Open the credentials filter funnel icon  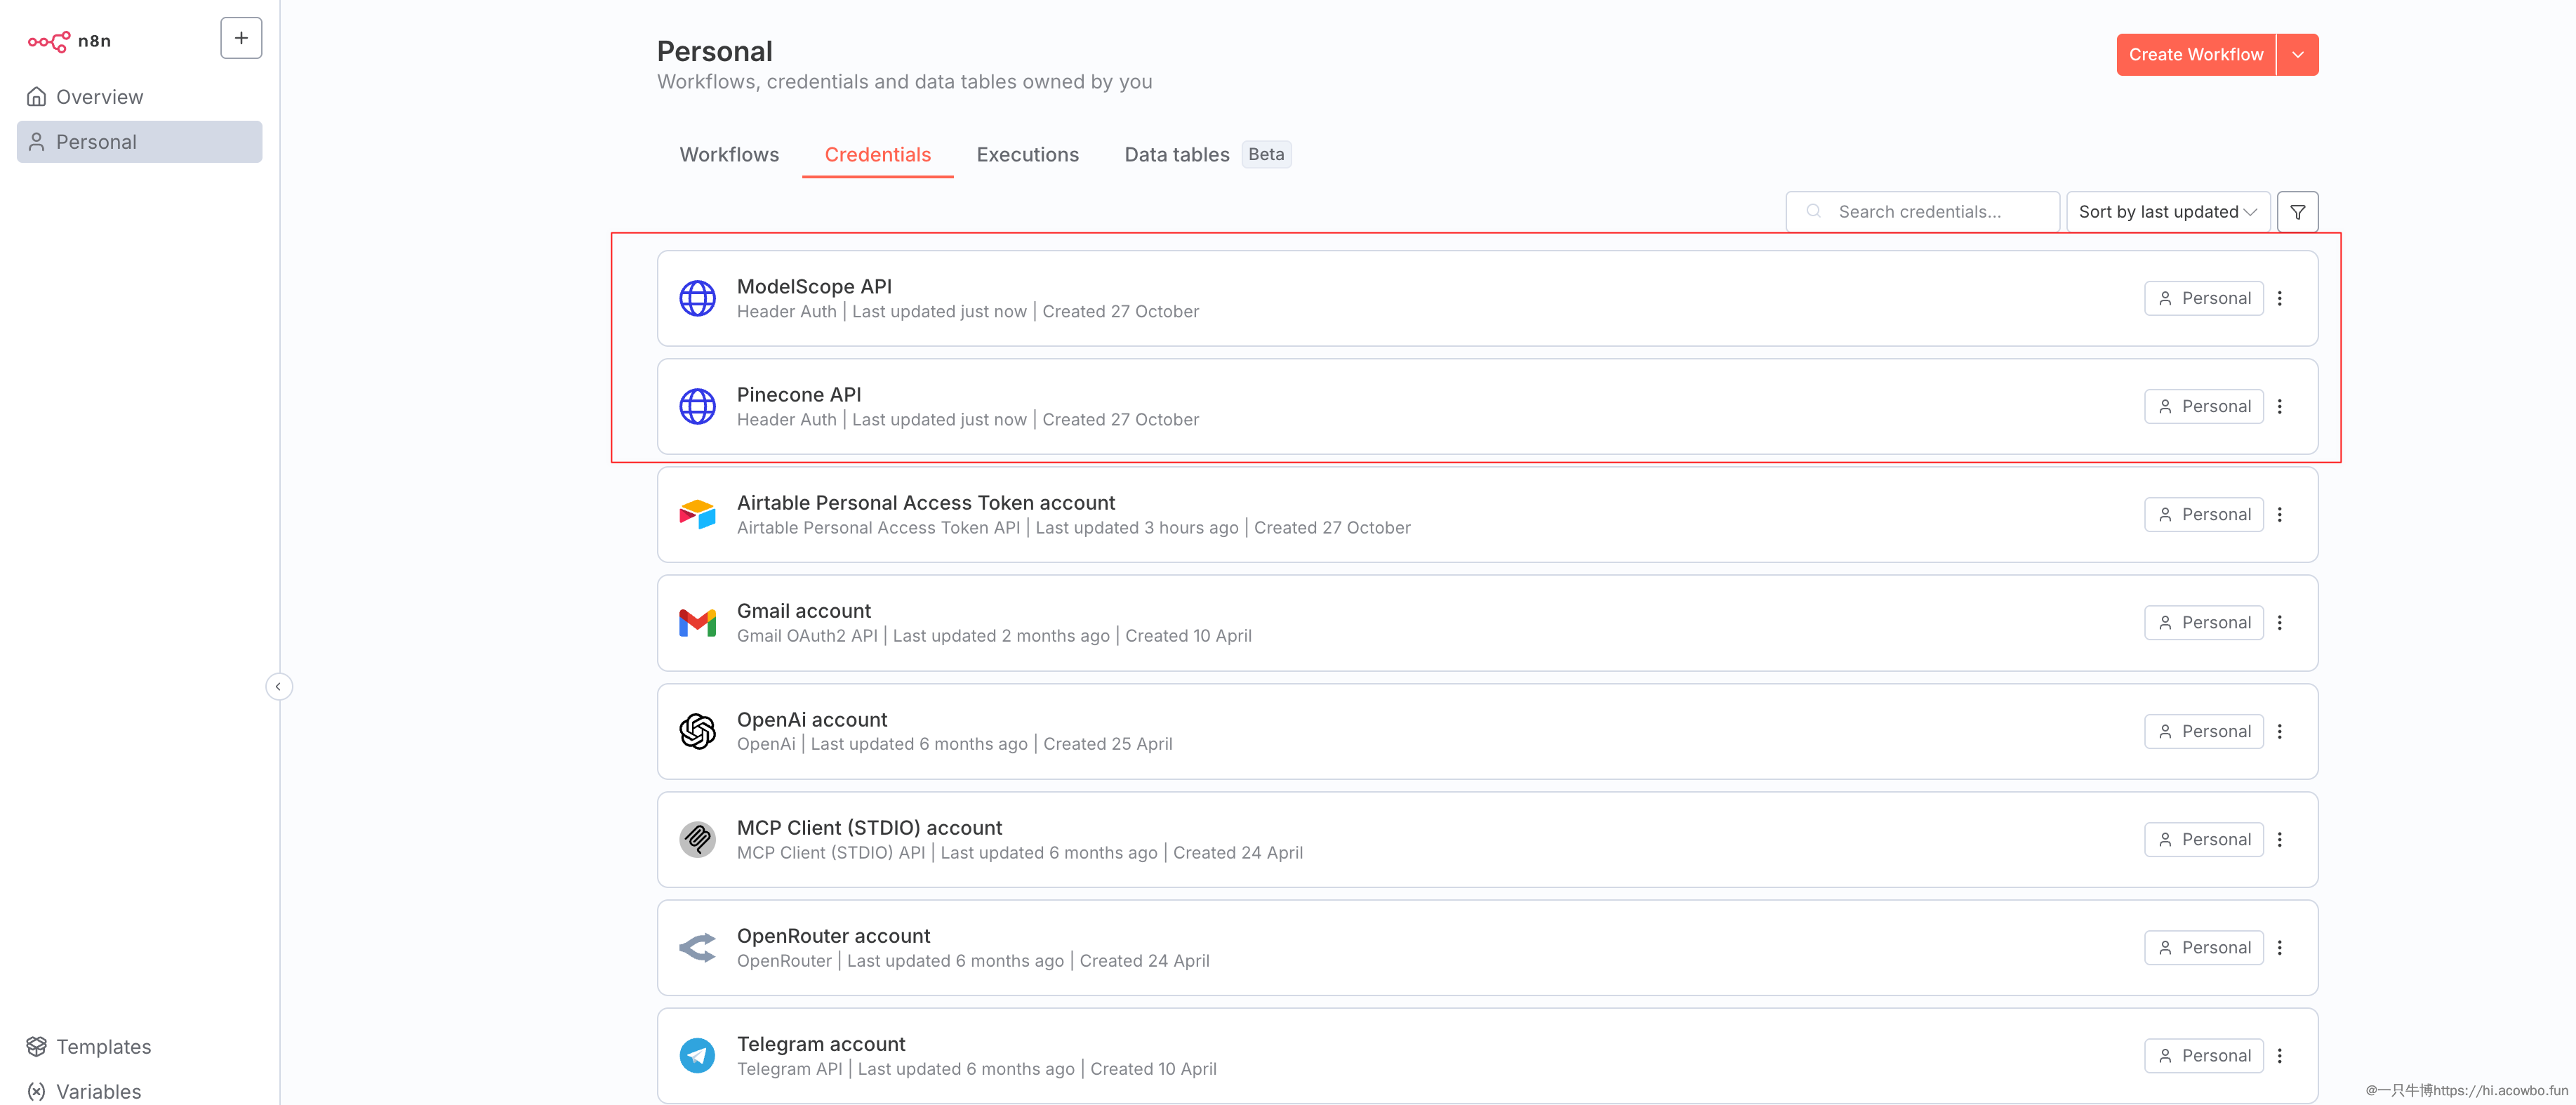(2297, 212)
